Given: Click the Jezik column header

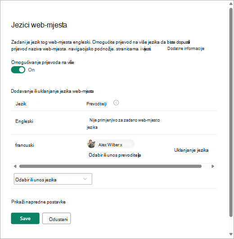Looking at the screenshot, I should coord(21,104).
